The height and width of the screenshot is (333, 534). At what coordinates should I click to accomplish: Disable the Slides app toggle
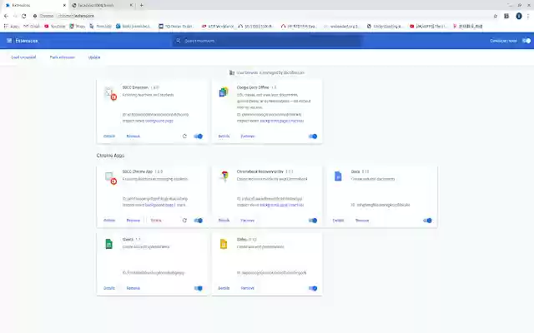(313, 288)
